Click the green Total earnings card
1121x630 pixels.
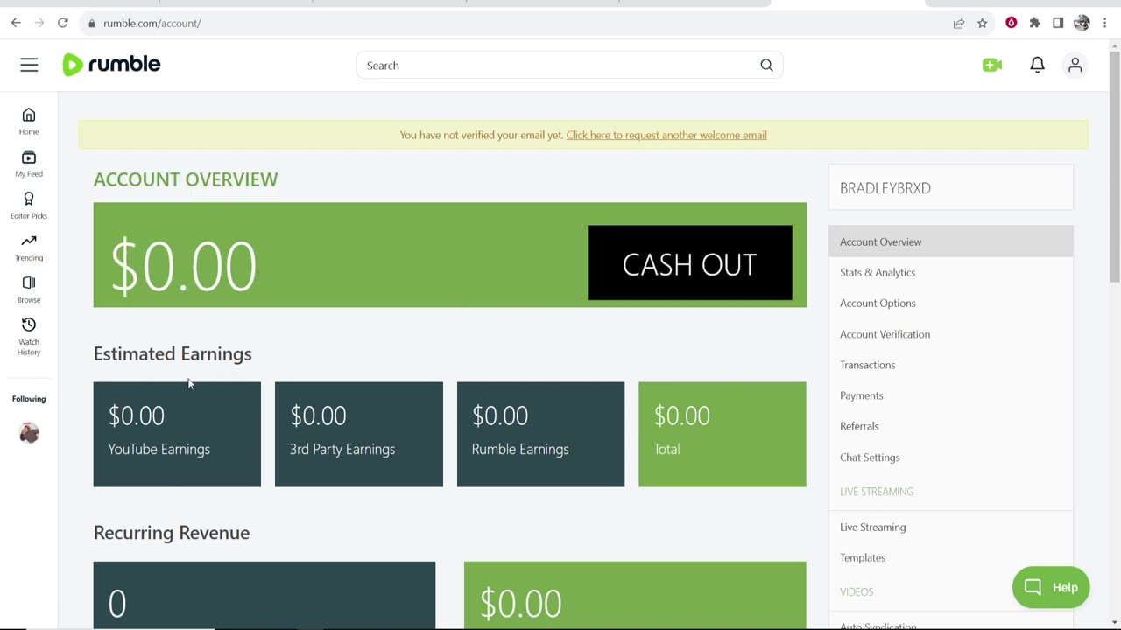[723, 434]
